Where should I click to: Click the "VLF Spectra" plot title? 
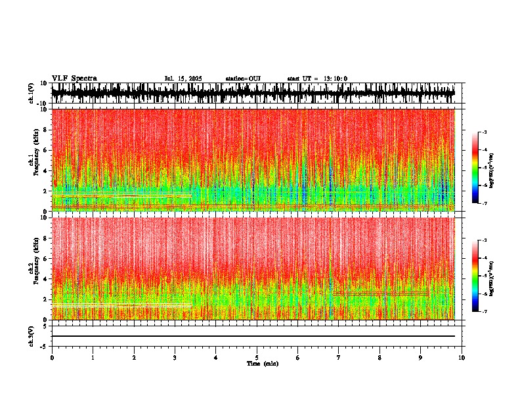coord(74,79)
